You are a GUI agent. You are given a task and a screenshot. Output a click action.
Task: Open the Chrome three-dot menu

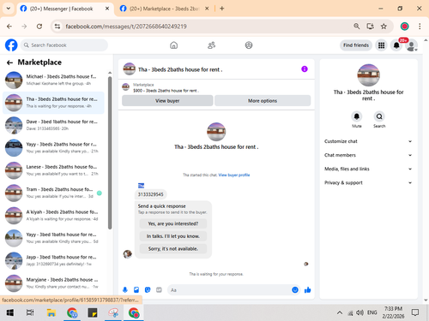coord(420,27)
